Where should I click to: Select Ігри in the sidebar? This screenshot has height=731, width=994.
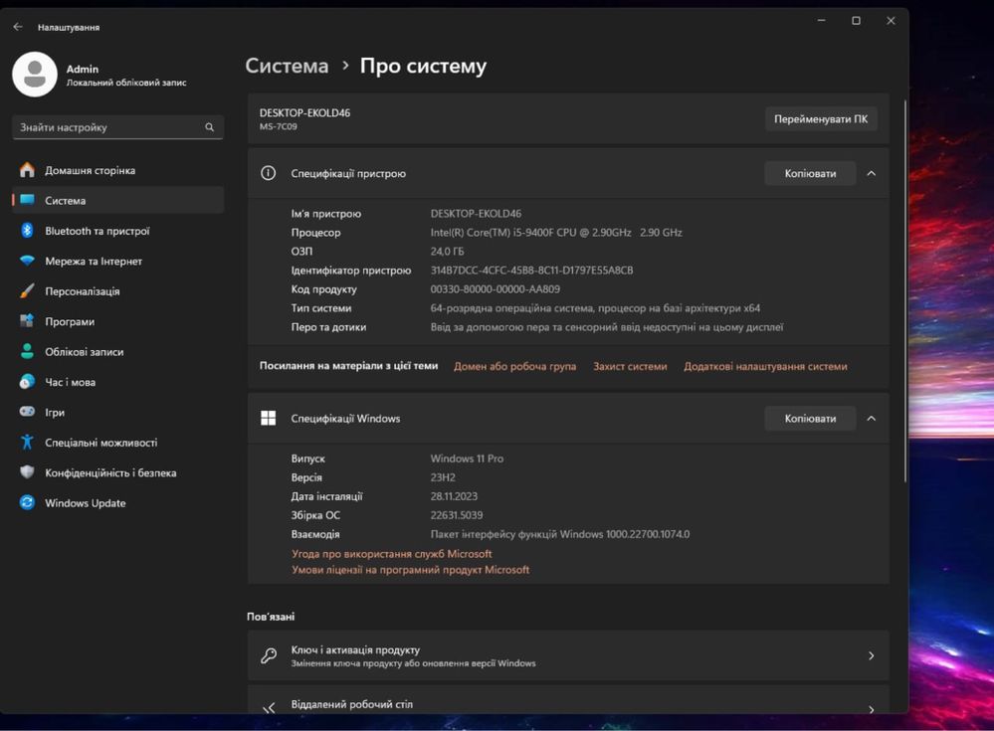point(118,412)
